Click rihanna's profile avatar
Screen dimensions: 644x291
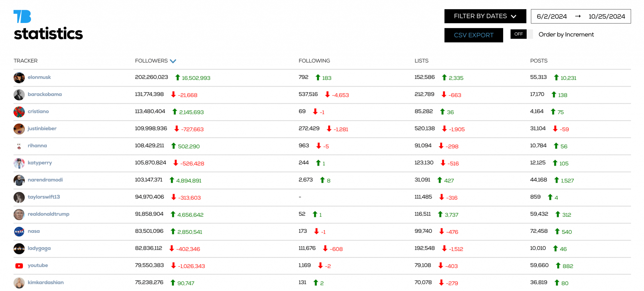point(19,146)
